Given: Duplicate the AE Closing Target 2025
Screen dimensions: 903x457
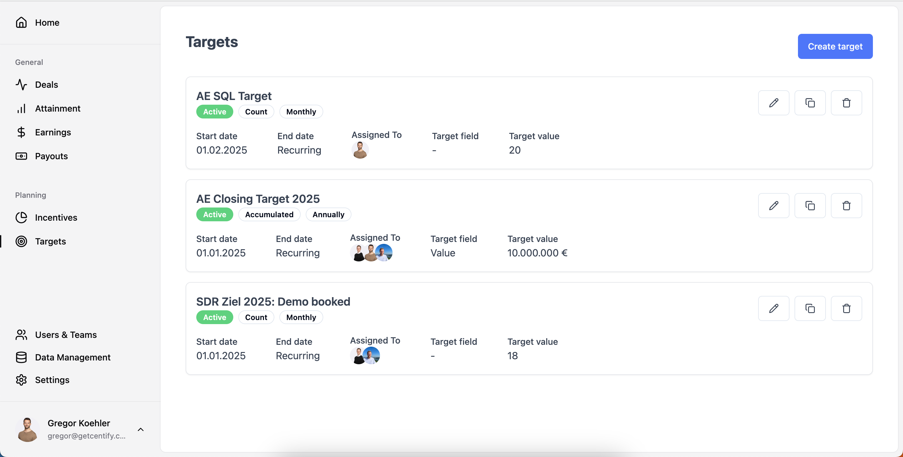Looking at the screenshot, I should [x=810, y=205].
